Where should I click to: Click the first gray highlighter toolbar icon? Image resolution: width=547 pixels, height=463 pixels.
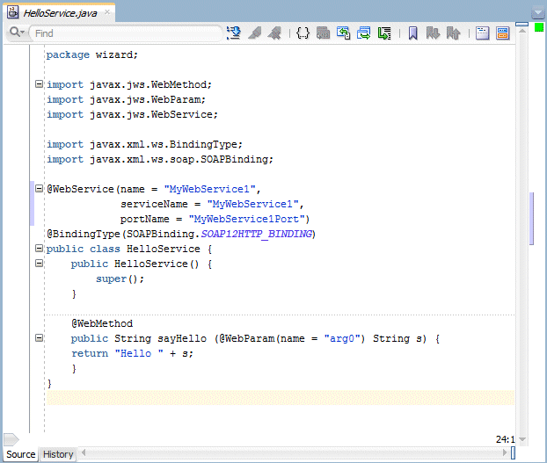(x=255, y=33)
